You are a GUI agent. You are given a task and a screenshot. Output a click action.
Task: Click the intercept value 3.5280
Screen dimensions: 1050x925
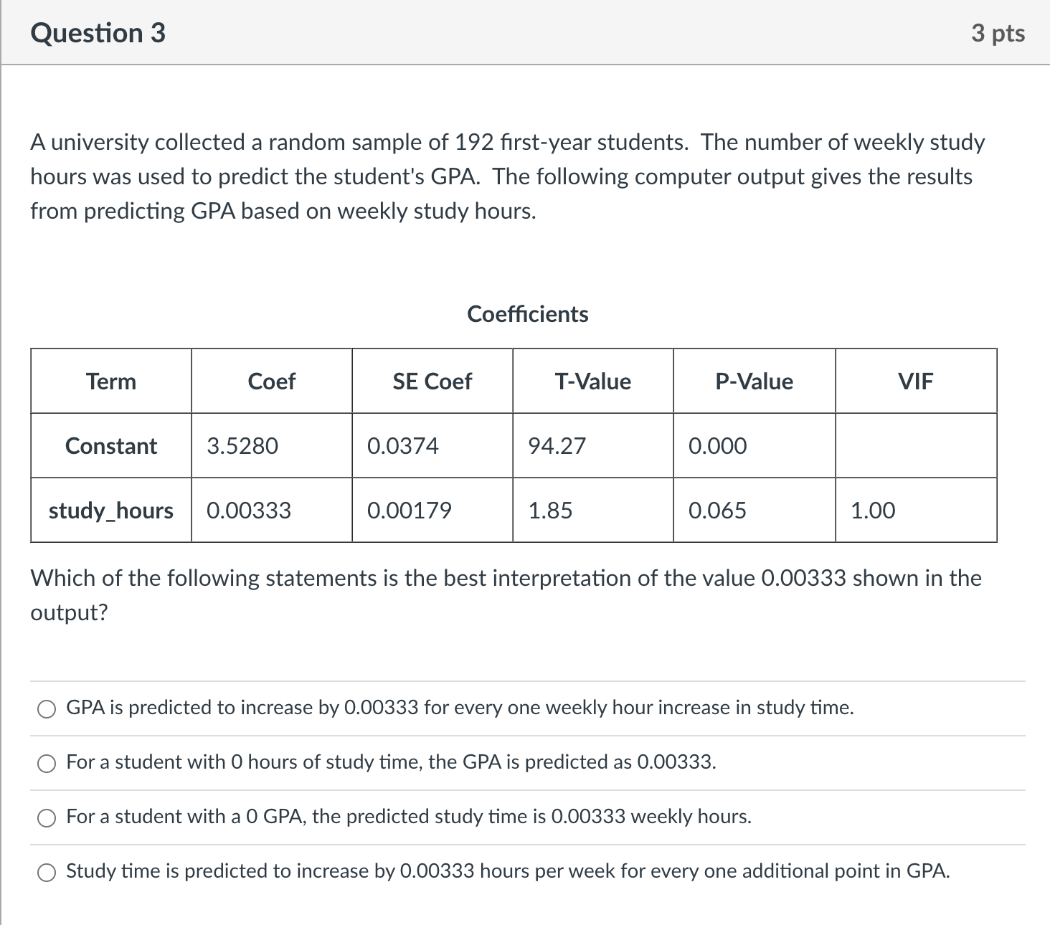pos(242,445)
